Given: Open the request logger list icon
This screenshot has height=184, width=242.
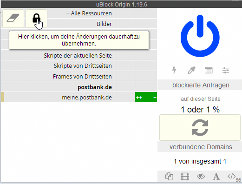Looking at the screenshot, I should click(209, 71).
